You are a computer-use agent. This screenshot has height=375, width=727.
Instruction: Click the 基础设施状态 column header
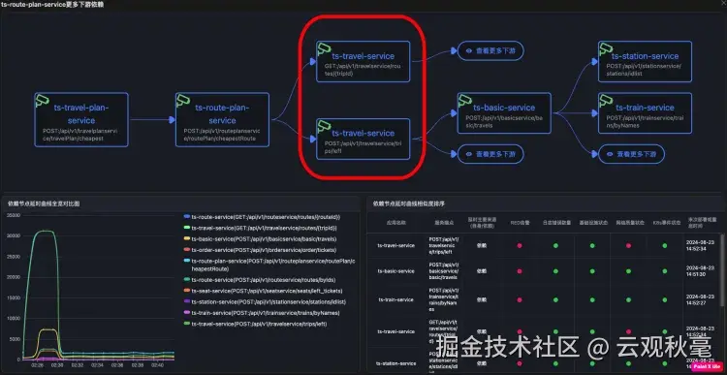tap(592, 223)
